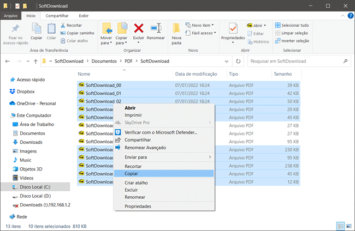Sort by Data de modificação column header

click(196, 74)
